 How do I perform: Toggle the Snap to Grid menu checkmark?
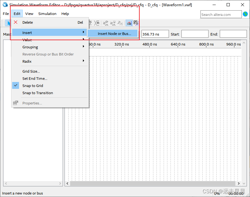point(16,85)
